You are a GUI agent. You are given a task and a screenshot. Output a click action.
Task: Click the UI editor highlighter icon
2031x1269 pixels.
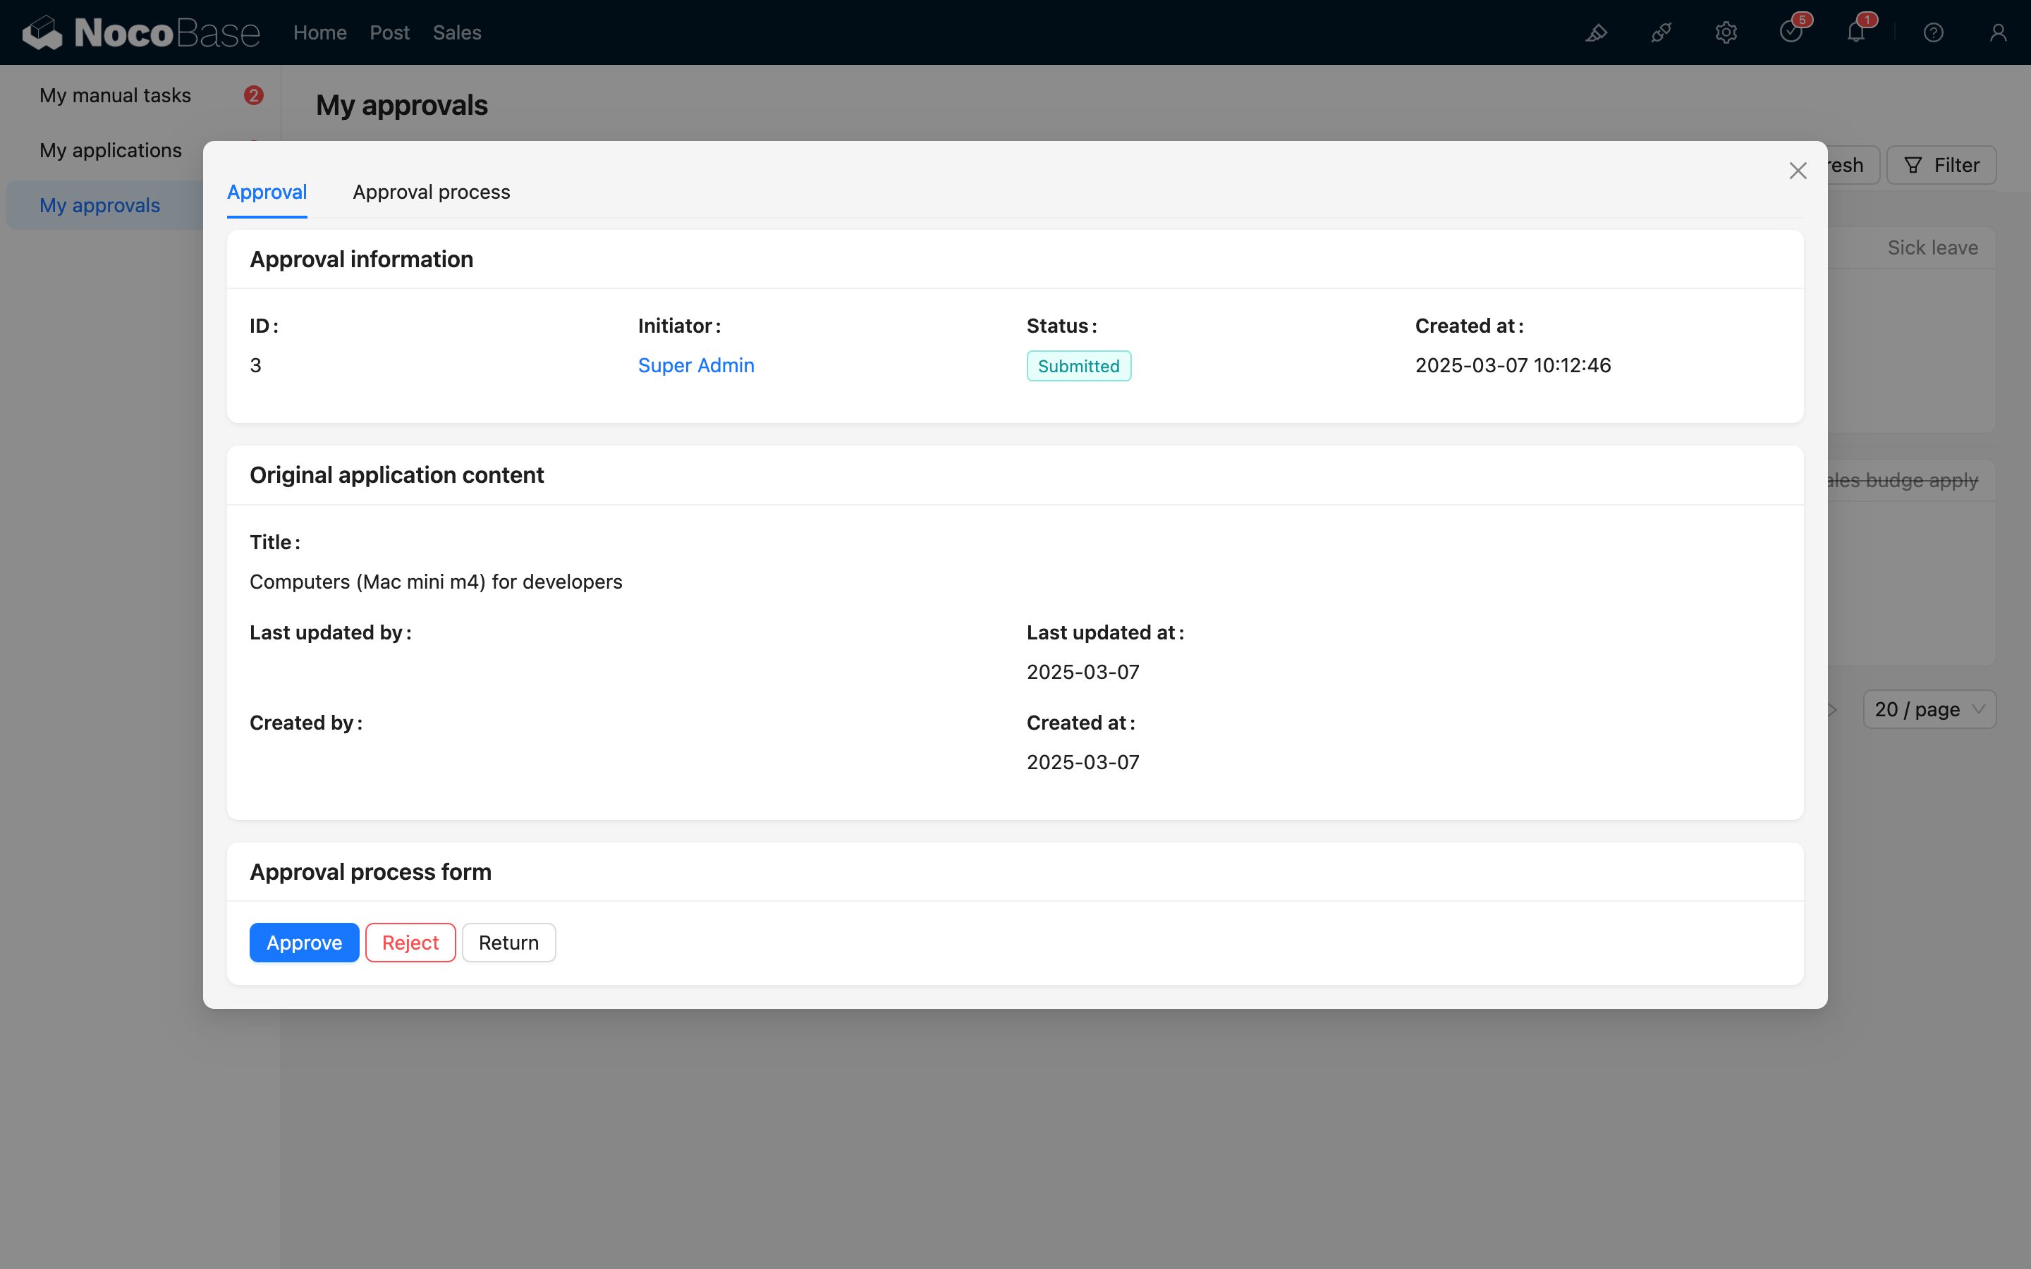point(1595,32)
